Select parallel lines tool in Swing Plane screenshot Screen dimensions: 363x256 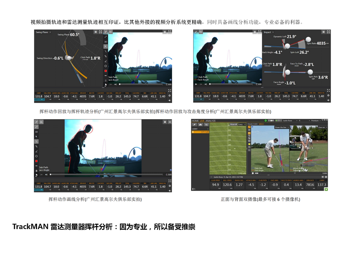click(x=106, y=56)
